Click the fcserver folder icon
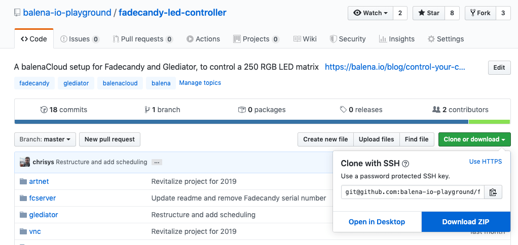518x245 pixels. (23, 198)
